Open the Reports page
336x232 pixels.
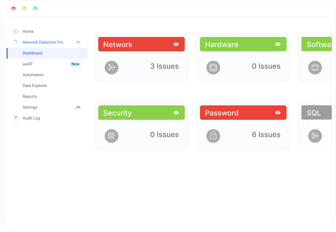tap(30, 96)
